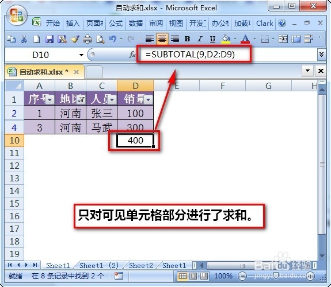Screen dimensions: 331x287
Task: Click the greyed Redo arrow icon
Action: tap(131, 39)
